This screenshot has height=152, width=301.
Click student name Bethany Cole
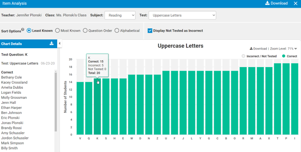coord(12,77)
